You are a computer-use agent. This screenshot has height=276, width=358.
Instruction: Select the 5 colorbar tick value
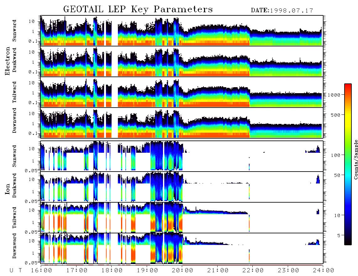pos(339,235)
